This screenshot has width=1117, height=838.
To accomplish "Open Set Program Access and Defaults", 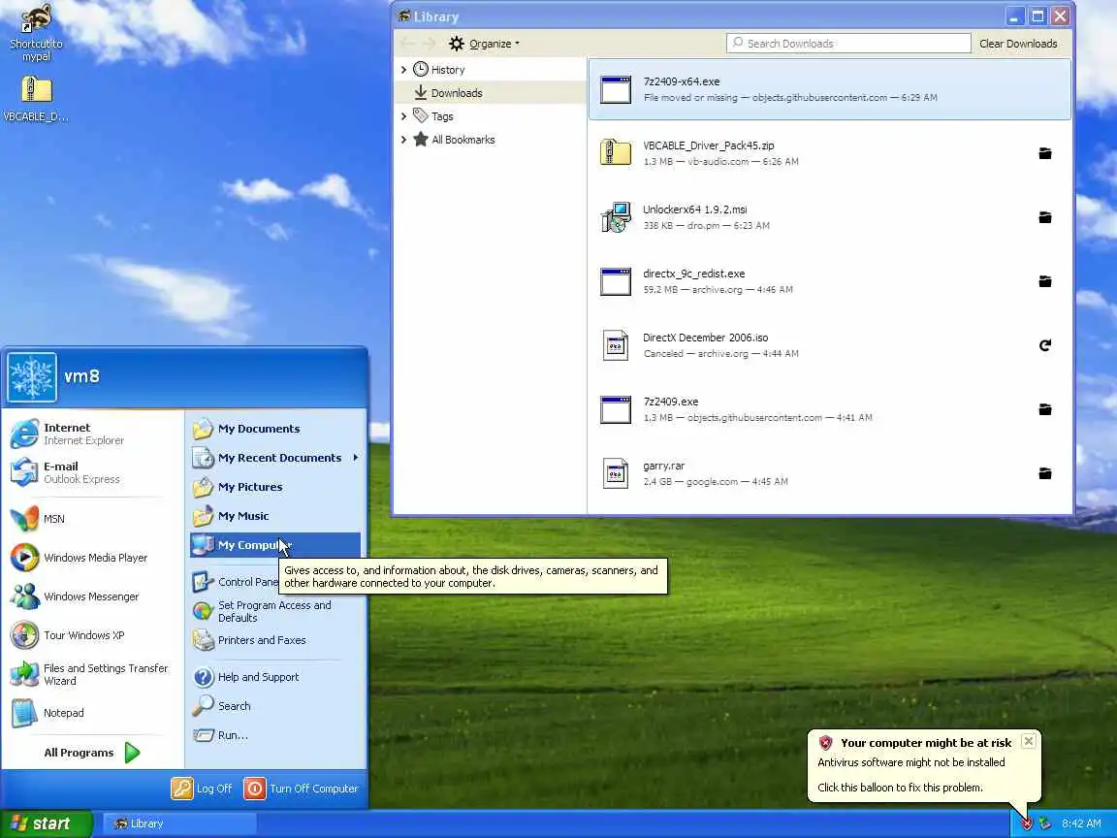I will click(x=275, y=611).
